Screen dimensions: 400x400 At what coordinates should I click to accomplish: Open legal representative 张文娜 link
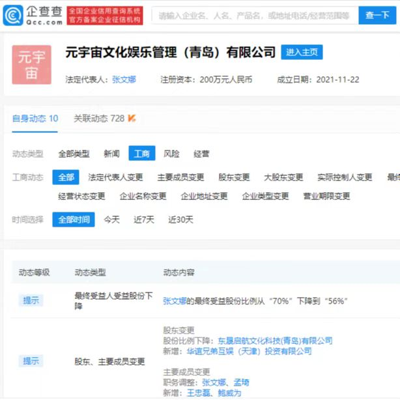pos(124,79)
